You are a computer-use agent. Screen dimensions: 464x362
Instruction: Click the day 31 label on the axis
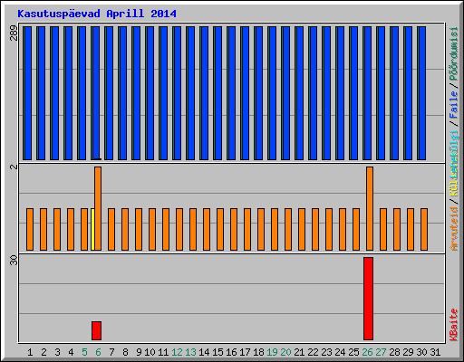tap(435, 352)
